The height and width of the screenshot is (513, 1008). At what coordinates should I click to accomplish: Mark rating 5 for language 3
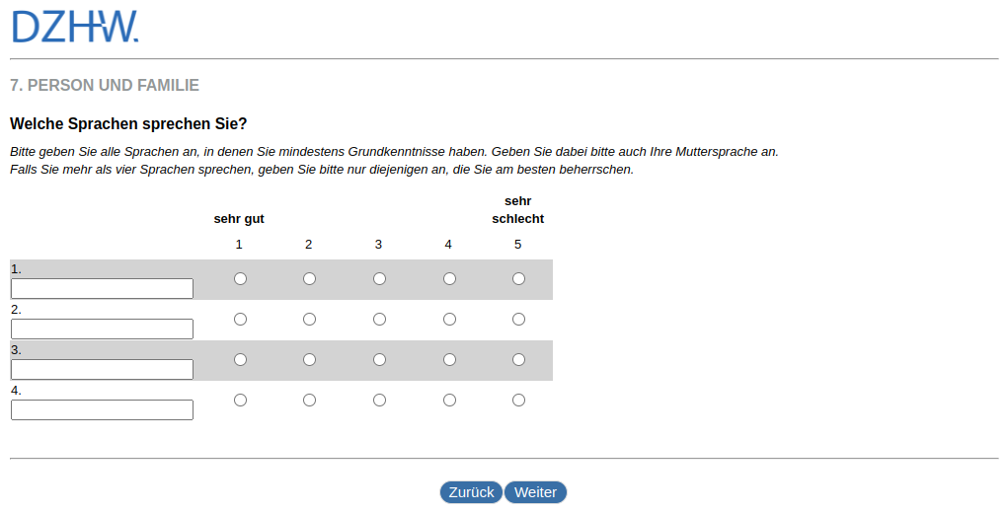pos(518,360)
